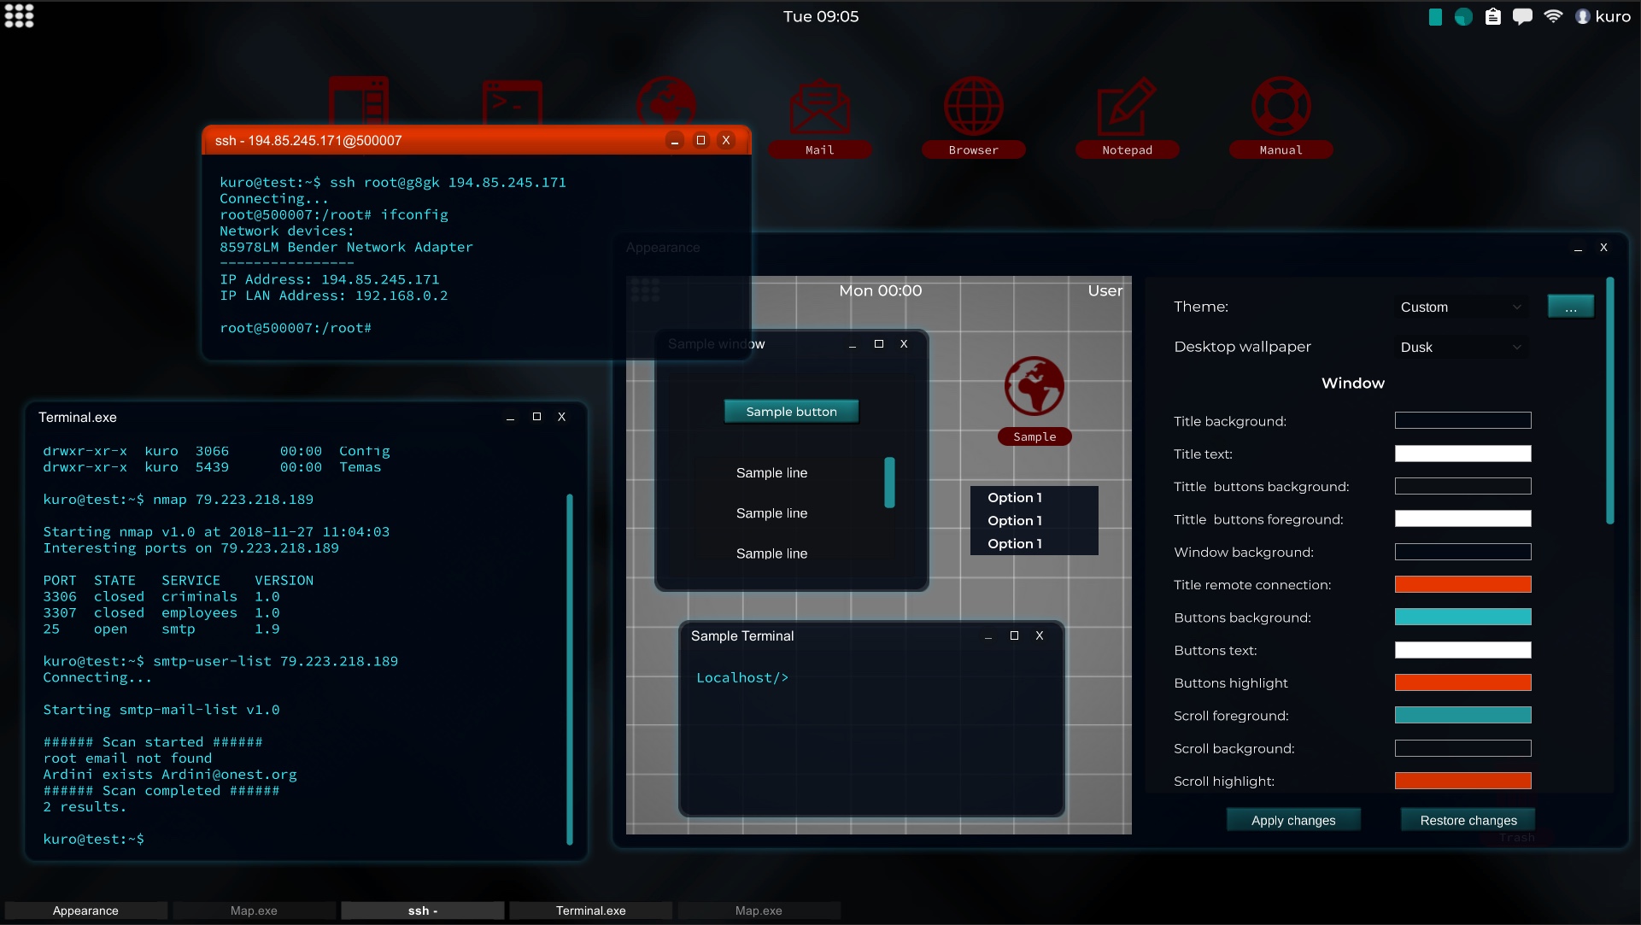Click the kuro user avatar in the tray
This screenshot has height=925, width=1641.
click(x=1583, y=15)
